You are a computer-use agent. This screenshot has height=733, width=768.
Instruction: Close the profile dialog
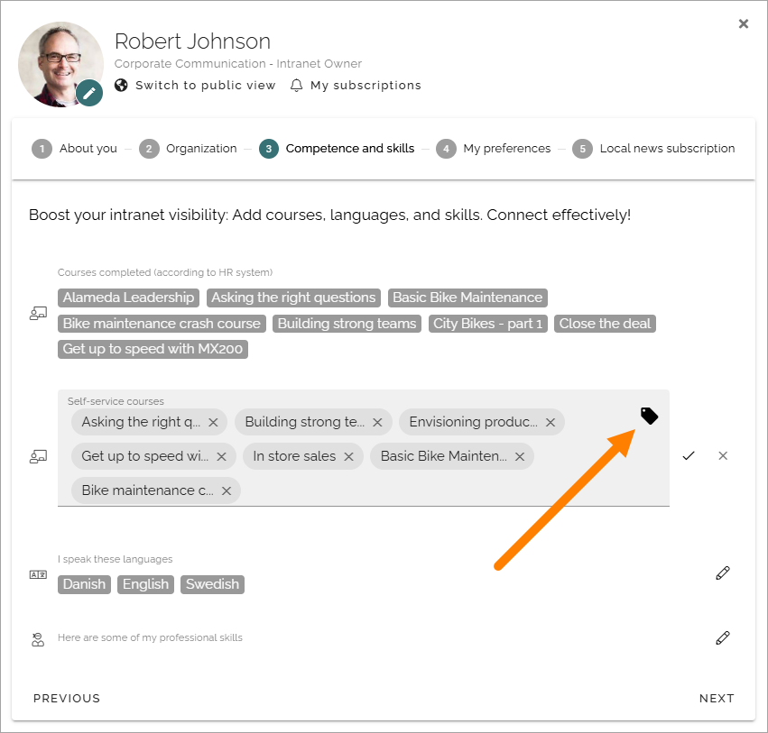point(744,23)
